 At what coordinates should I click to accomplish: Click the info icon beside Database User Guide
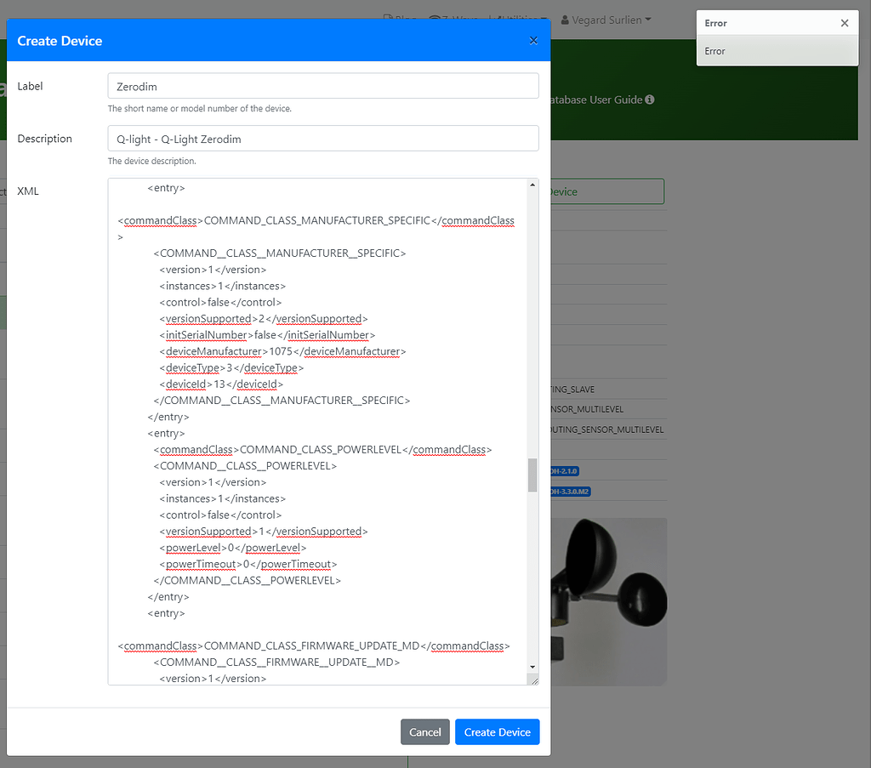[649, 99]
